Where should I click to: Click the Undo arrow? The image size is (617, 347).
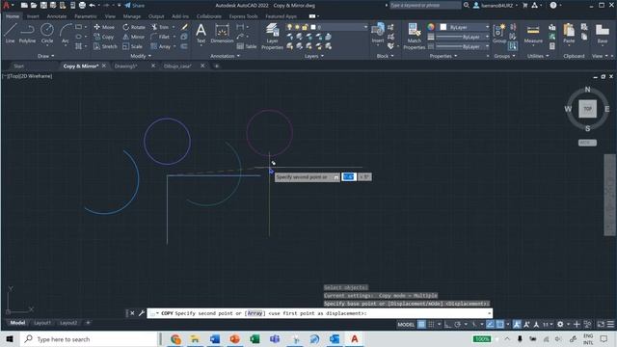point(93,5)
